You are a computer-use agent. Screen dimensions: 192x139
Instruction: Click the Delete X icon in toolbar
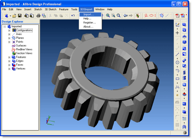tap(66, 16)
